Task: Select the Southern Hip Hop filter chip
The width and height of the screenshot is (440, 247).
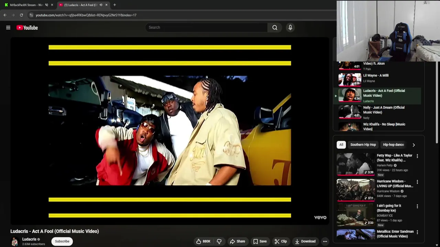Action: [363, 145]
